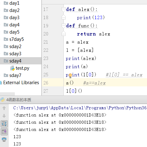This screenshot has height=147, width=147.
Task: Click 'return alex' on line 20
Action: coord(94,34)
